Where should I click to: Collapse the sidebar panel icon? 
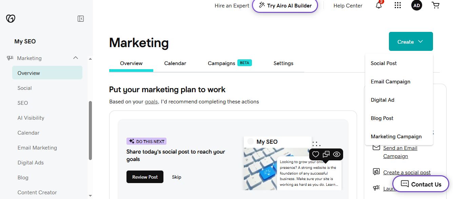point(81,19)
